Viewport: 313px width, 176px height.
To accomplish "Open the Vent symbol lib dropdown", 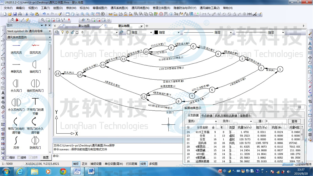I will (x=50, y=31).
